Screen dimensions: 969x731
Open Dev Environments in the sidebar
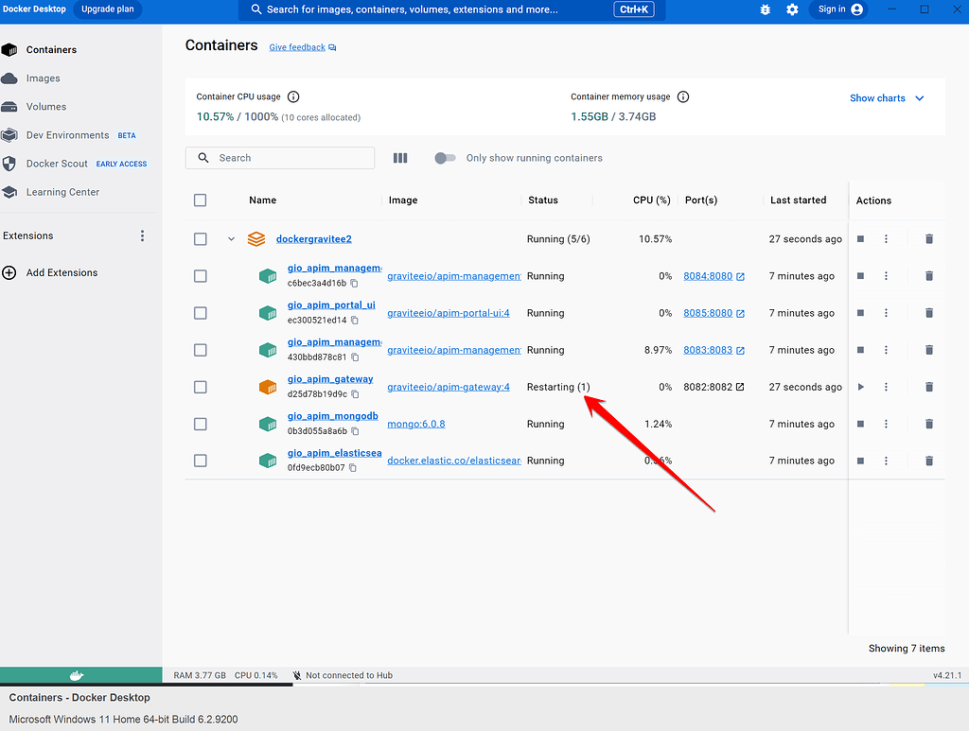[x=70, y=134]
